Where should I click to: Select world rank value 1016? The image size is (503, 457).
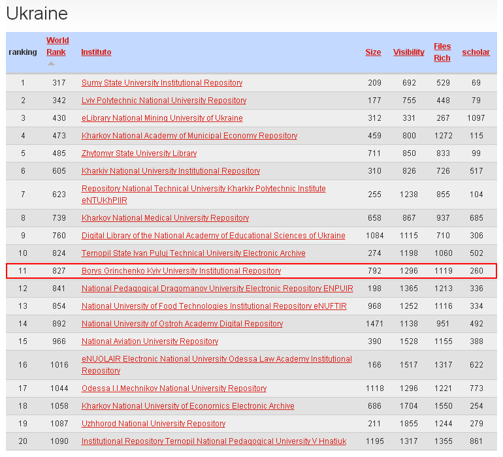coord(59,365)
